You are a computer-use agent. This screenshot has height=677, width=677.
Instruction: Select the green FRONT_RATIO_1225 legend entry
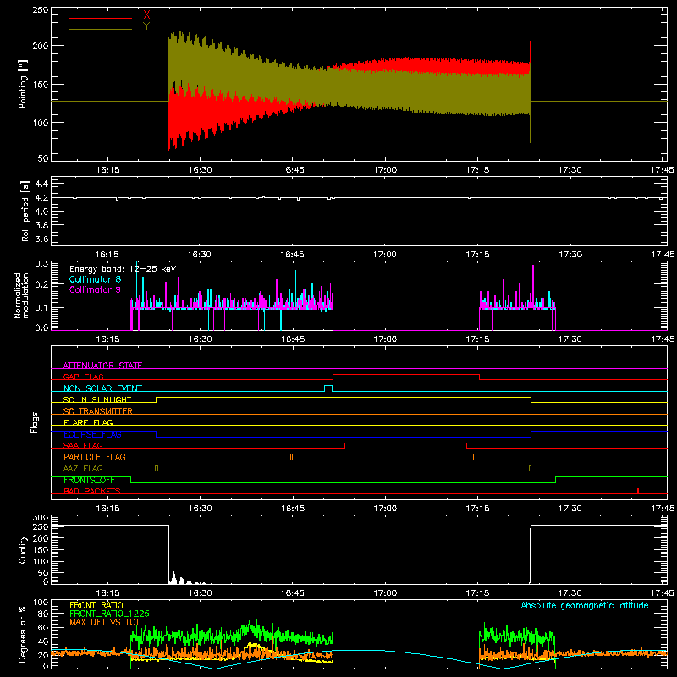pos(109,614)
